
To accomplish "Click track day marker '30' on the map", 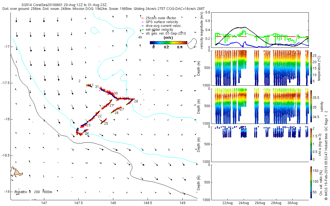I will 116,93.
